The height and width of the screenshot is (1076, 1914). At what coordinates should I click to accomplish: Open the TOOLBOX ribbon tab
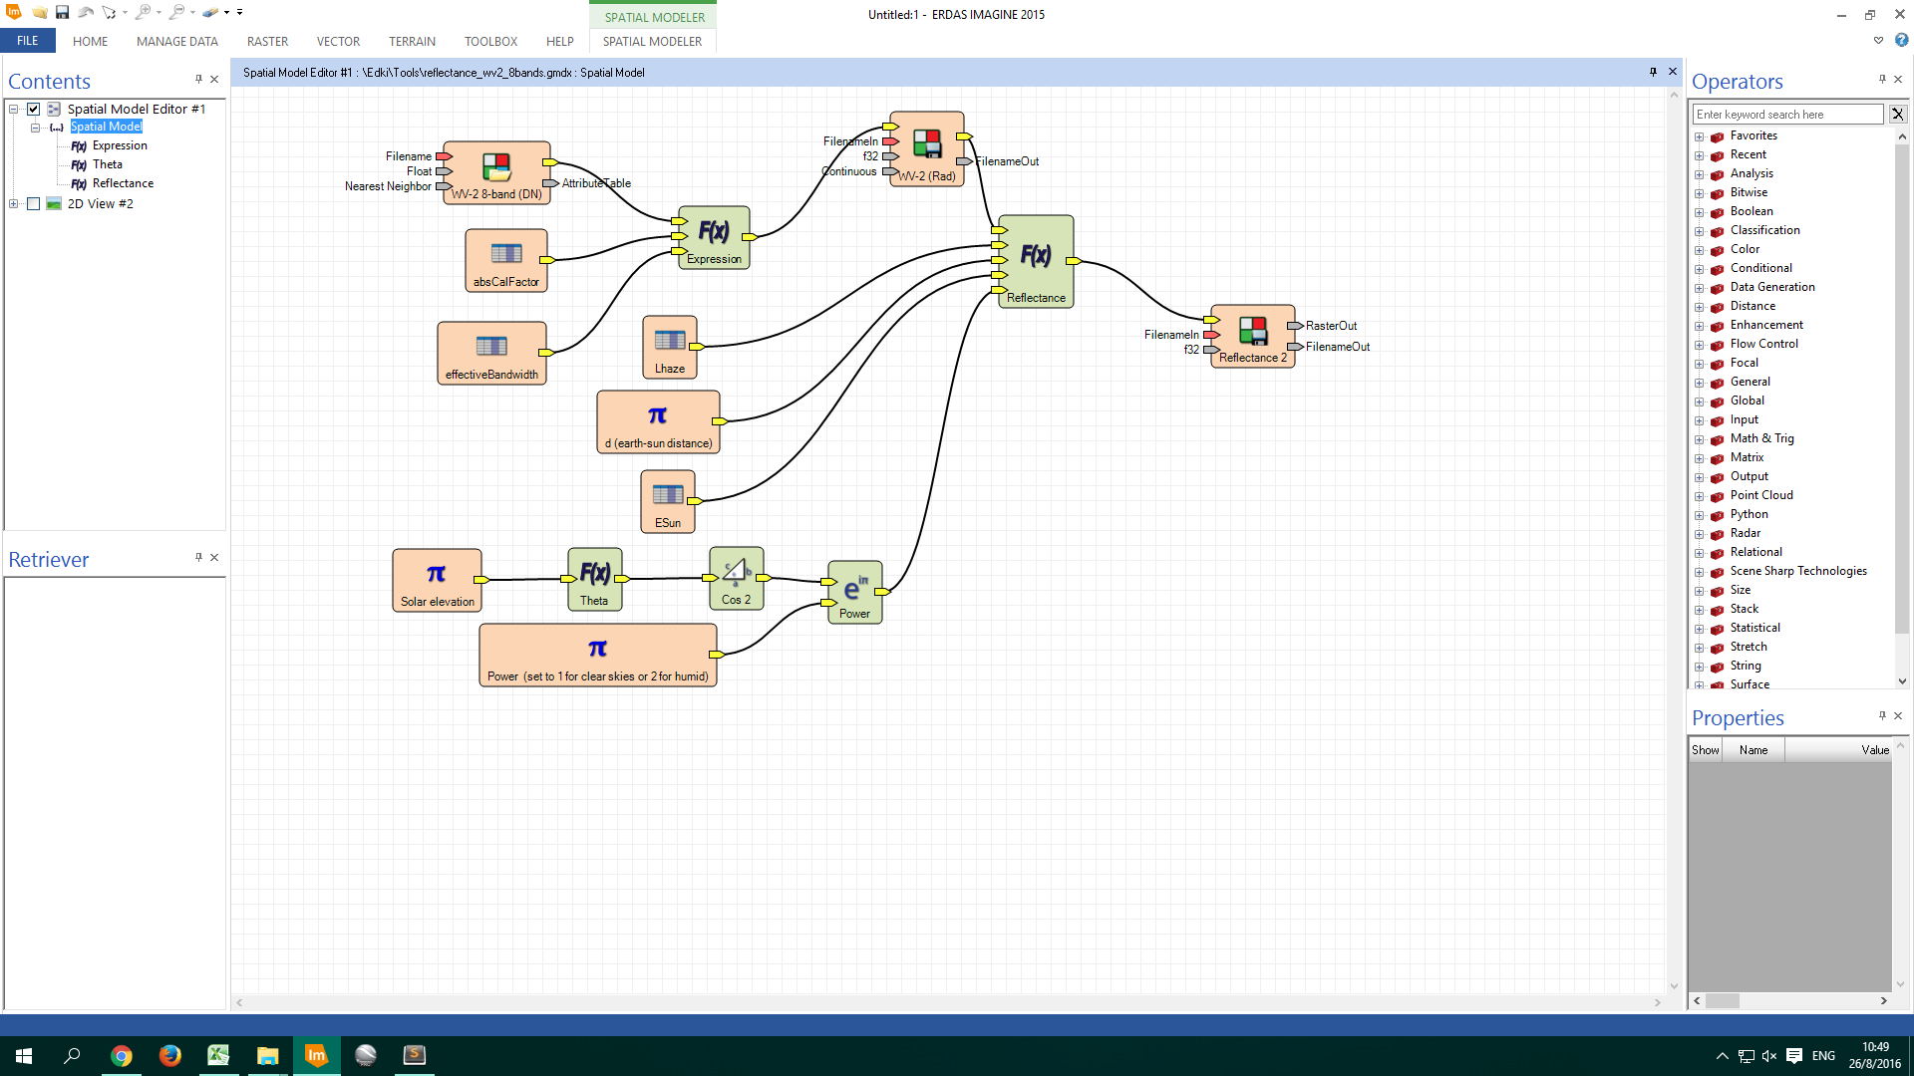point(490,41)
